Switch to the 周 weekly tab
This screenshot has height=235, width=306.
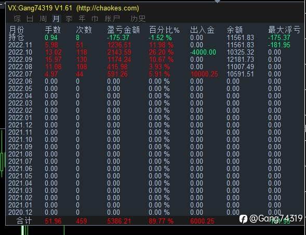coord(43,19)
